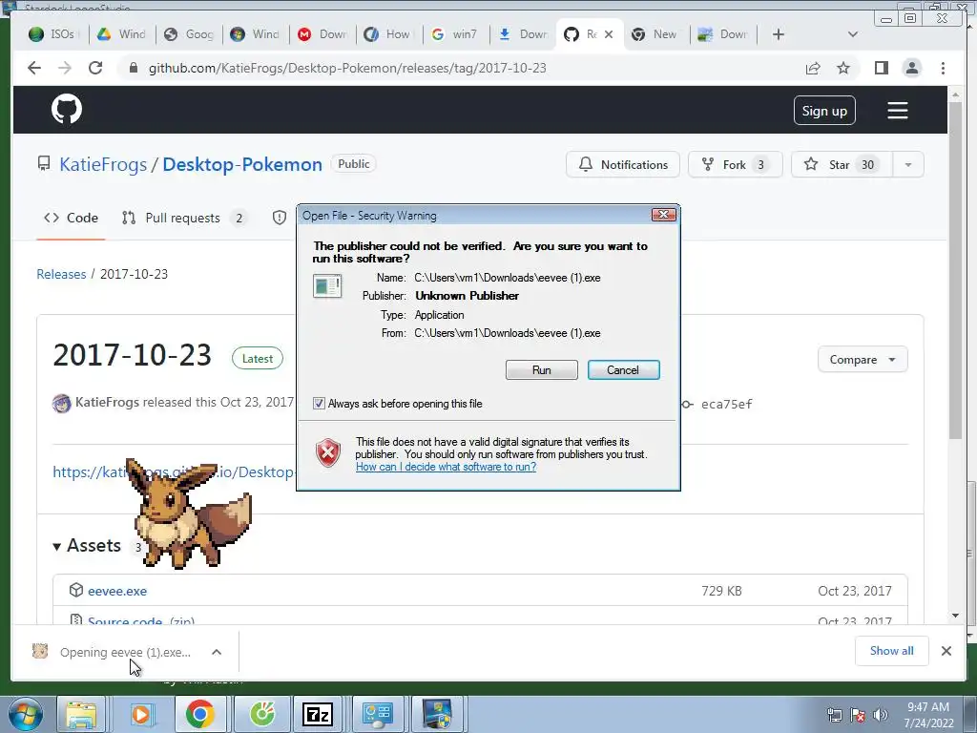Viewport: 977px width, 733px height.
Task: Download eevee.exe asset
Action: pyautogui.click(x=117, y=591)
